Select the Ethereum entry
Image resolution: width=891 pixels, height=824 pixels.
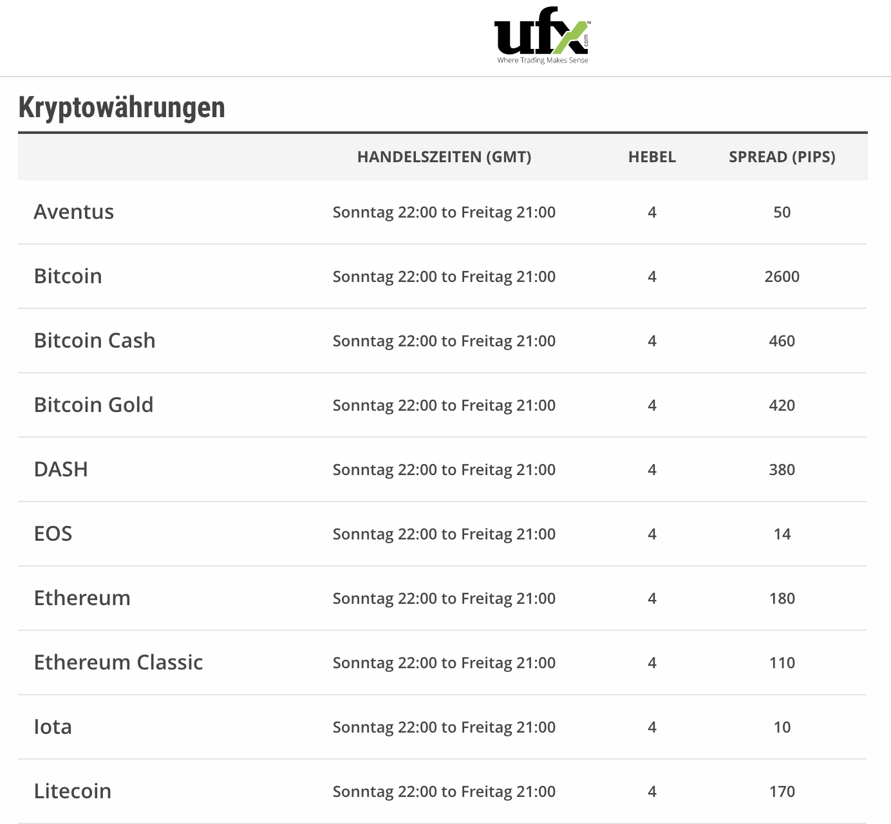point(82,598)
